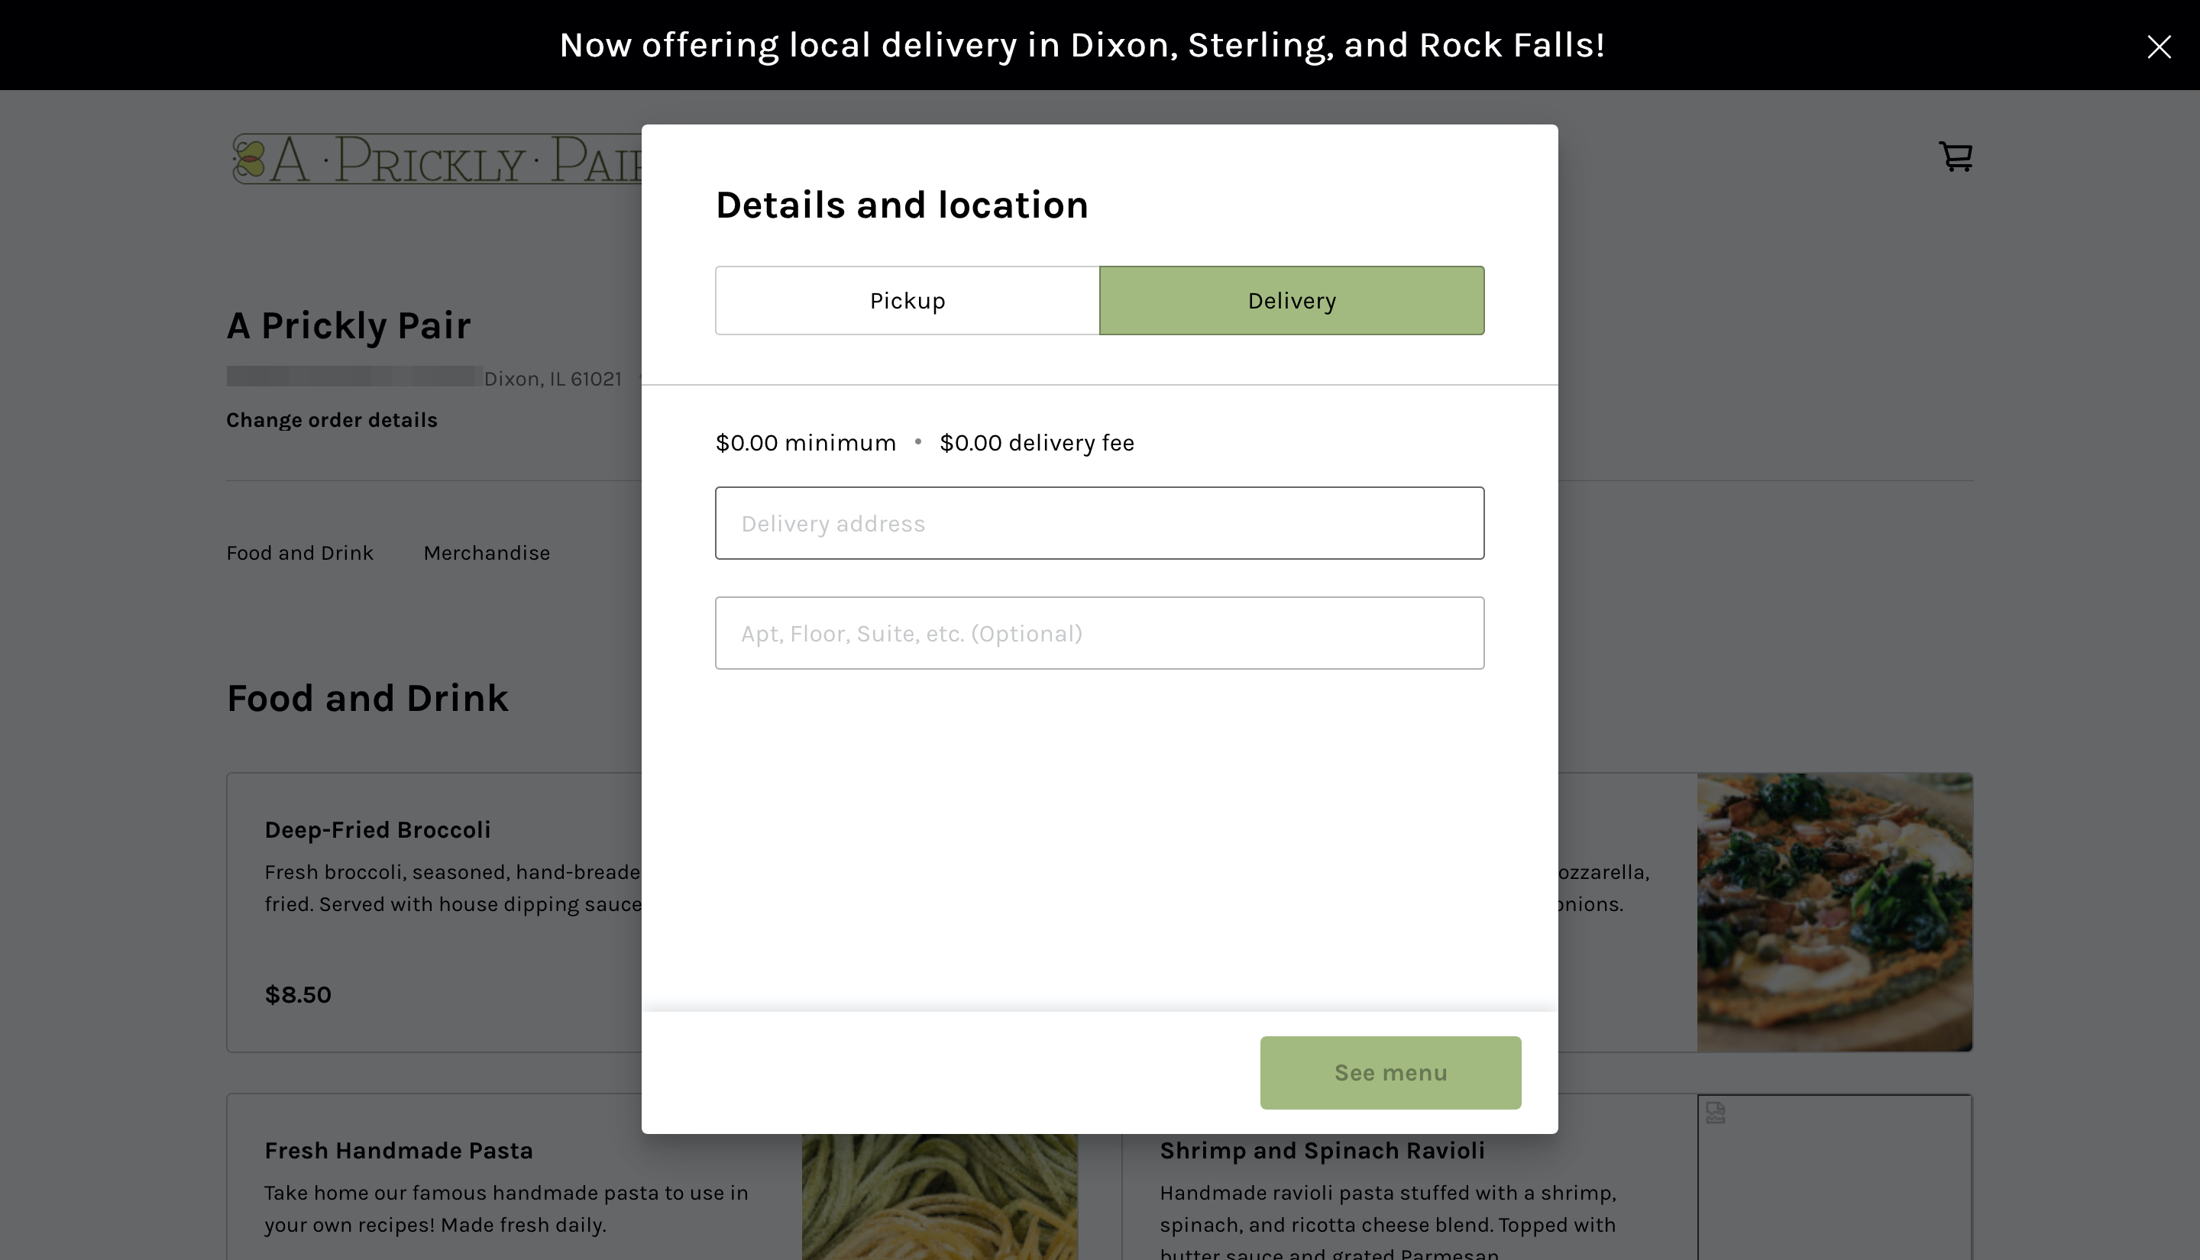Click the See menu button
The width and height of the screenshot is (2200, 1260).
click(x=1390, y=1072)
